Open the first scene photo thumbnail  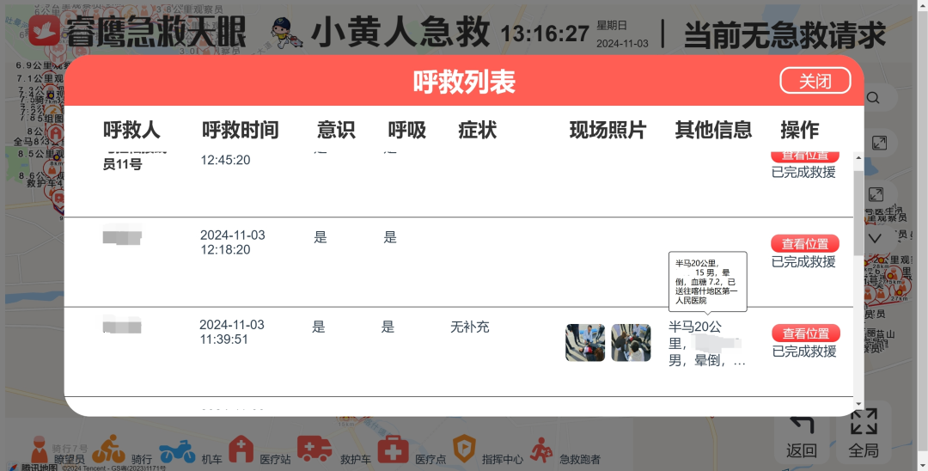click(585, 342)
